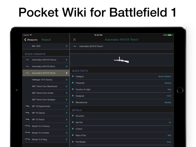Screen dimensions: 196x147
Task: Click QUICK FACTS section header
Action: coord(80,71)
